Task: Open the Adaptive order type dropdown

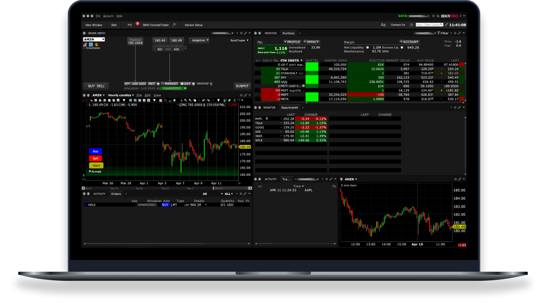Action: [x=199, y=40]
